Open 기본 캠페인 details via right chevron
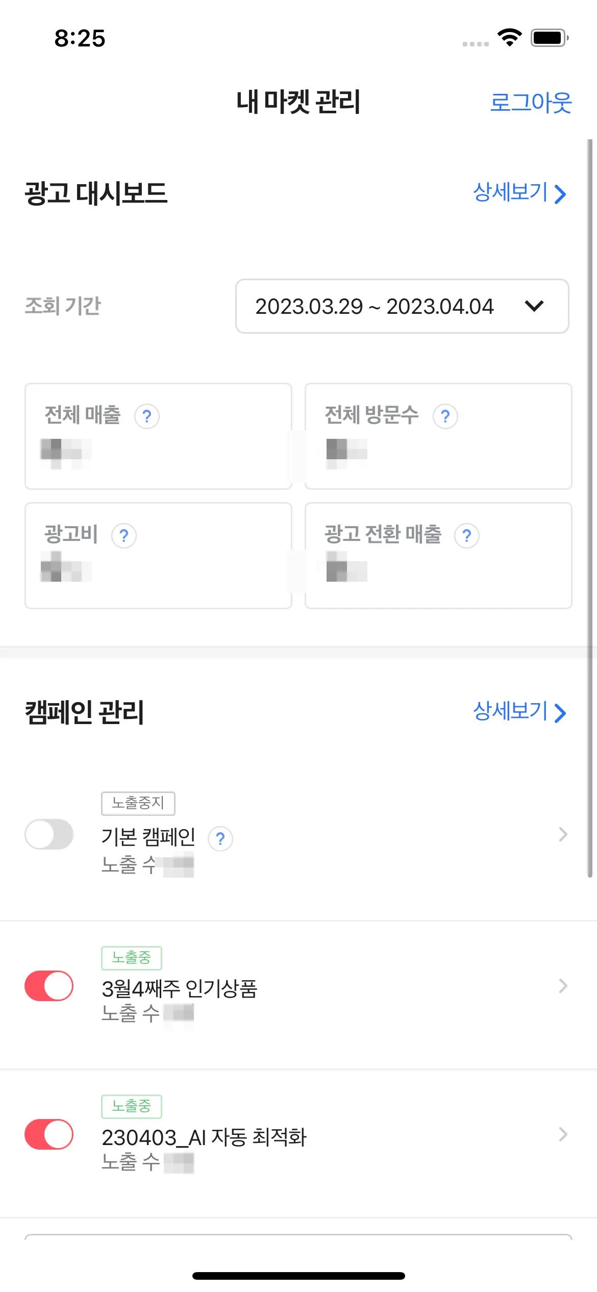Screen dimensions: 597x1292 pyautogui.click(x=563, y=834)
